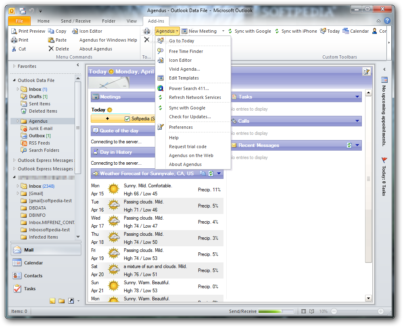The image size is (403, 327).
Task: Expand the To-Do bar with the chevron
Action: (x=384, y=69)
